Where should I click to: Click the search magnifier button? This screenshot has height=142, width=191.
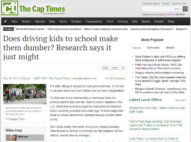point(185,9)
